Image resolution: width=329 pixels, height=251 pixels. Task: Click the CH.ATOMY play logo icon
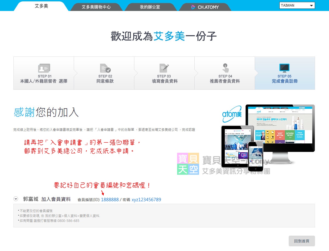coord(193,7)
